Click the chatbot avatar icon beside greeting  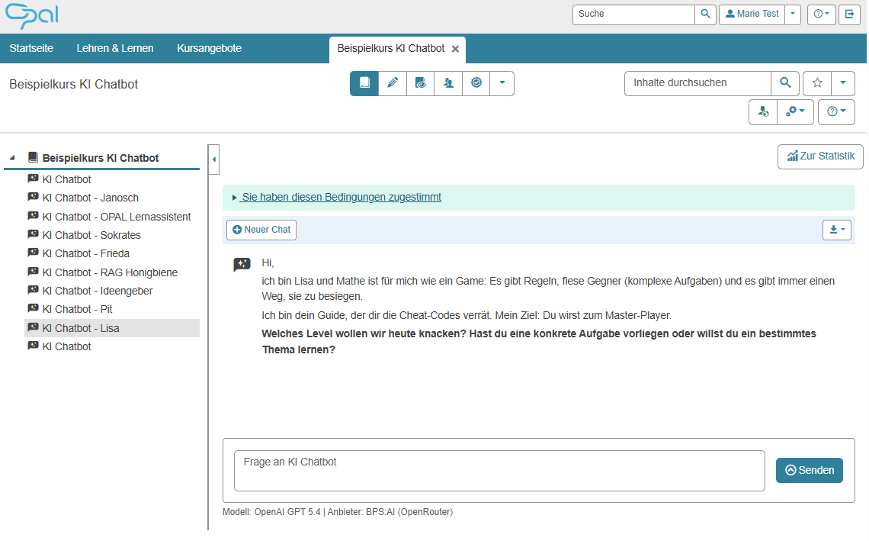pos(242,265)
